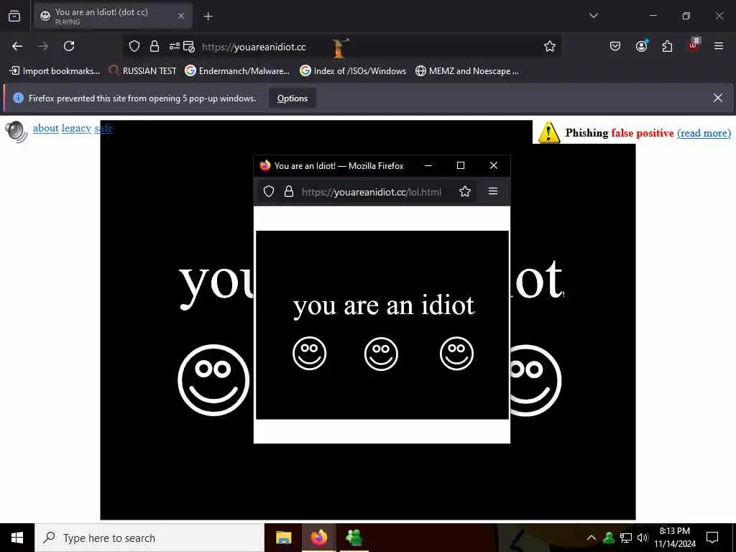This screenshot has width=736, height=552.
Task: Open pop-up blocker Options button
Action: (293, 98)
